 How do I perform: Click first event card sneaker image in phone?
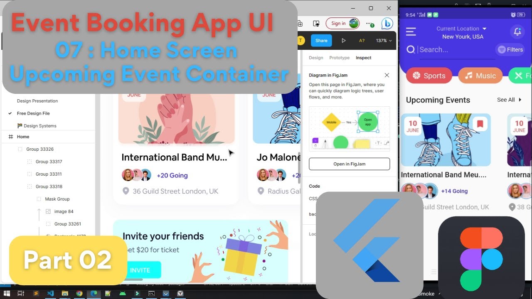click(446, 140)
